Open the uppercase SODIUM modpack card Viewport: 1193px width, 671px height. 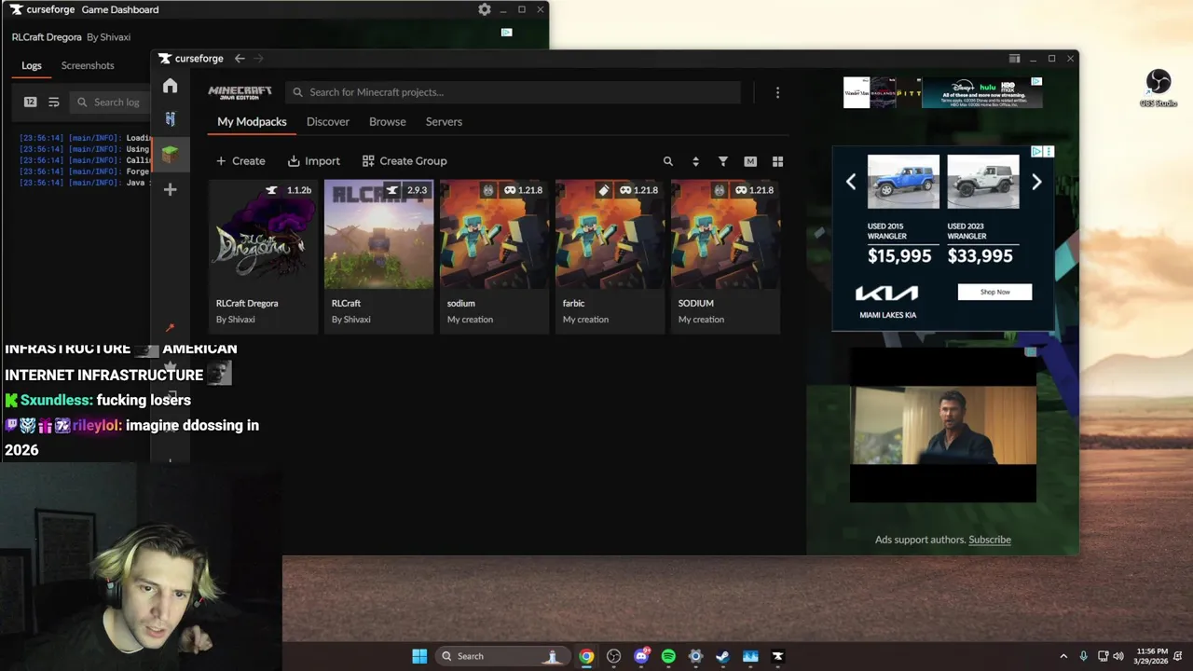click(725, 256)
